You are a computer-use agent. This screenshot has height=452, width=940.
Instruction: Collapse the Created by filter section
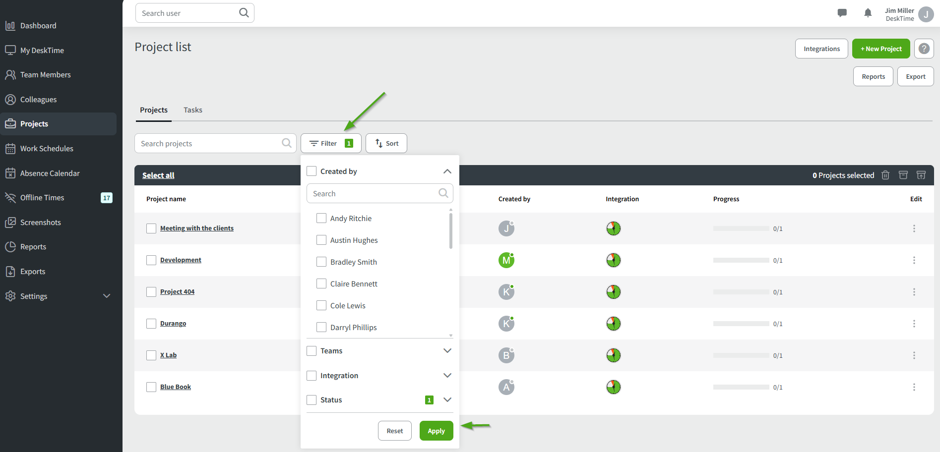click(x=447, y=171)
